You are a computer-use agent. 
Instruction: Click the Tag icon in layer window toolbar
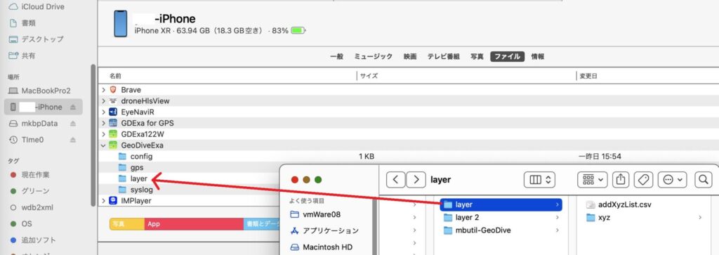coord(643,179)
